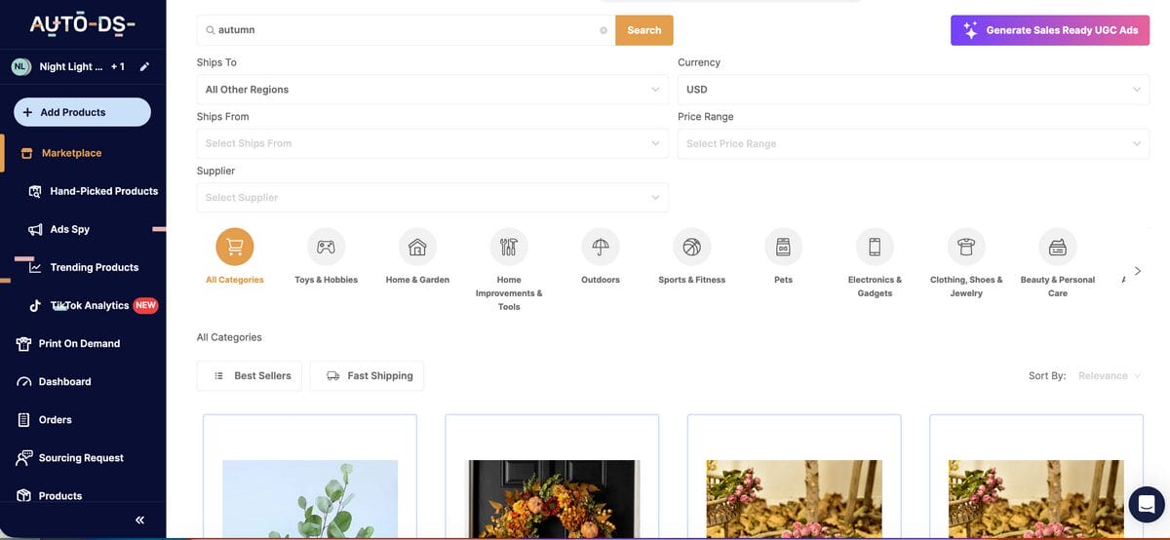Open the Marketplace menu item
The image size is (1170, 540).
click(71, 153)
